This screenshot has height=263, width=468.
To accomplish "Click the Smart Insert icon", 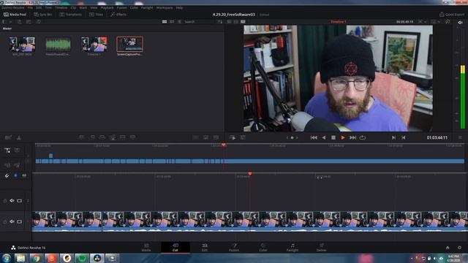I will pyautogui.click(x=81, y=137).
